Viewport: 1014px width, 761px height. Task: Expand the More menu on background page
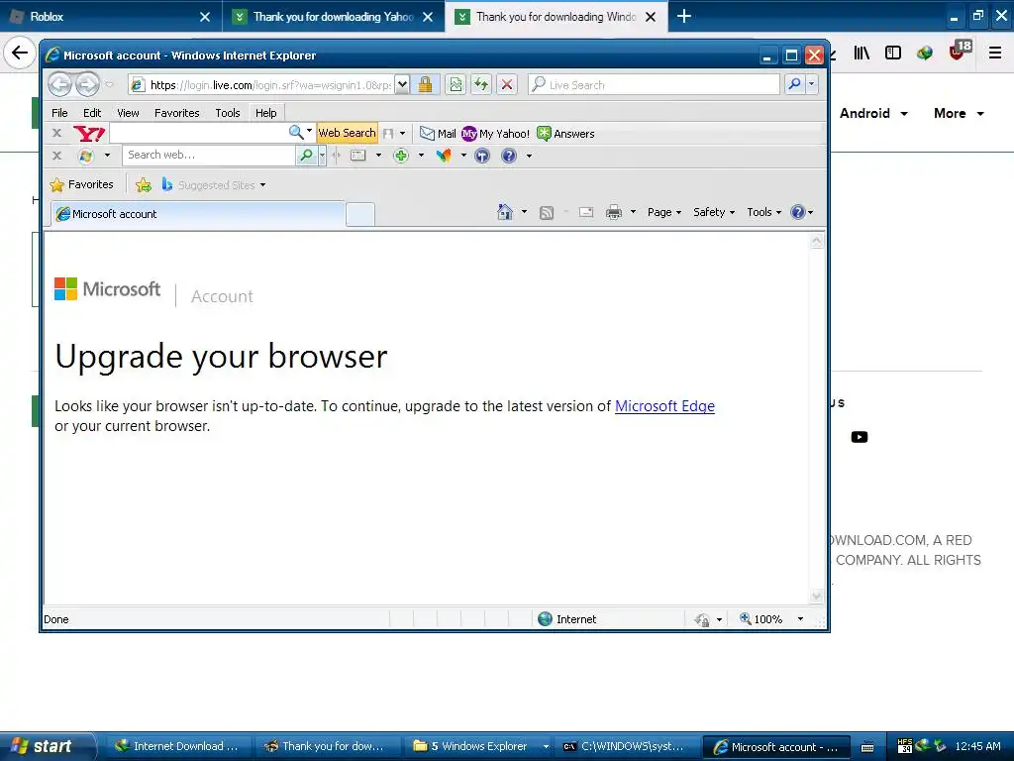pyautogui.click(x=959, y=113)
